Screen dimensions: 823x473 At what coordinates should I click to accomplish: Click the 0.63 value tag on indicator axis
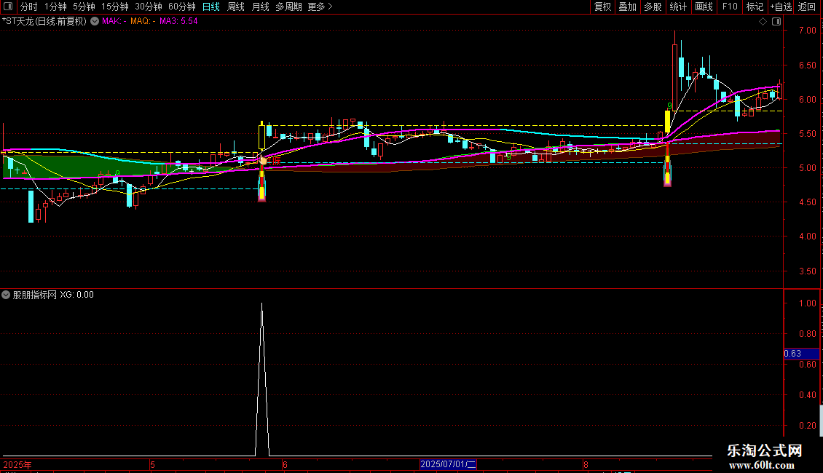pos(801,354)
